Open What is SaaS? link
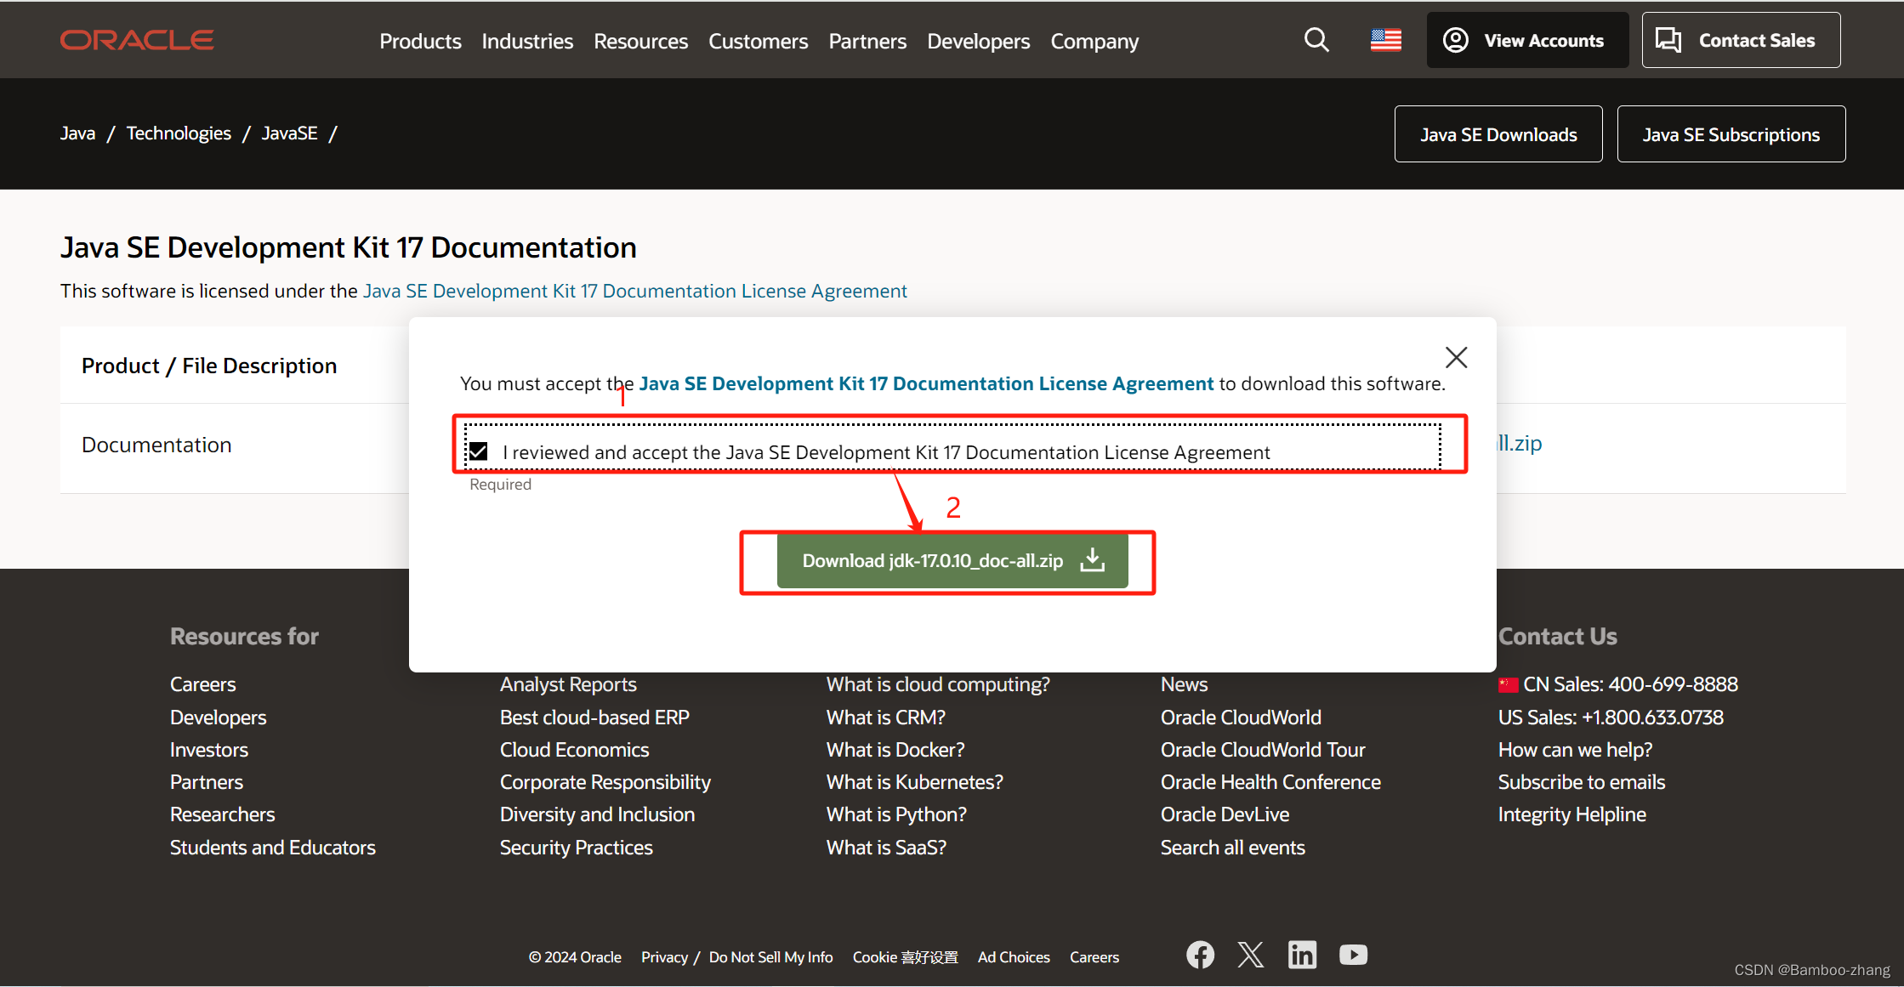 [886, 848]
